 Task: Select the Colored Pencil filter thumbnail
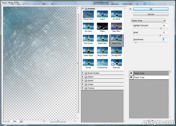pos(88,14)
